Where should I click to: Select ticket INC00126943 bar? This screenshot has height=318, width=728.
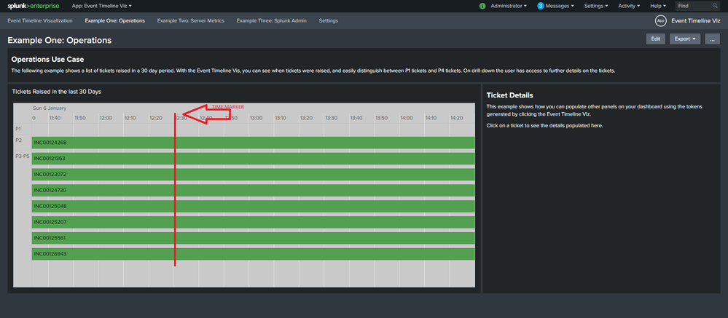pyautogui.click(x=253, y=254)
